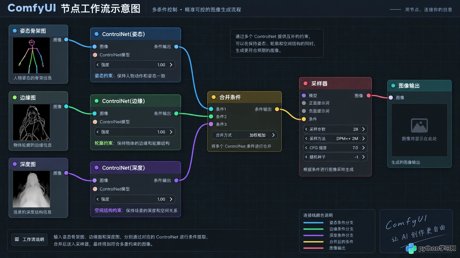
Task: Click the purple 深度条件分支 legend line
Action: point(313,235)
